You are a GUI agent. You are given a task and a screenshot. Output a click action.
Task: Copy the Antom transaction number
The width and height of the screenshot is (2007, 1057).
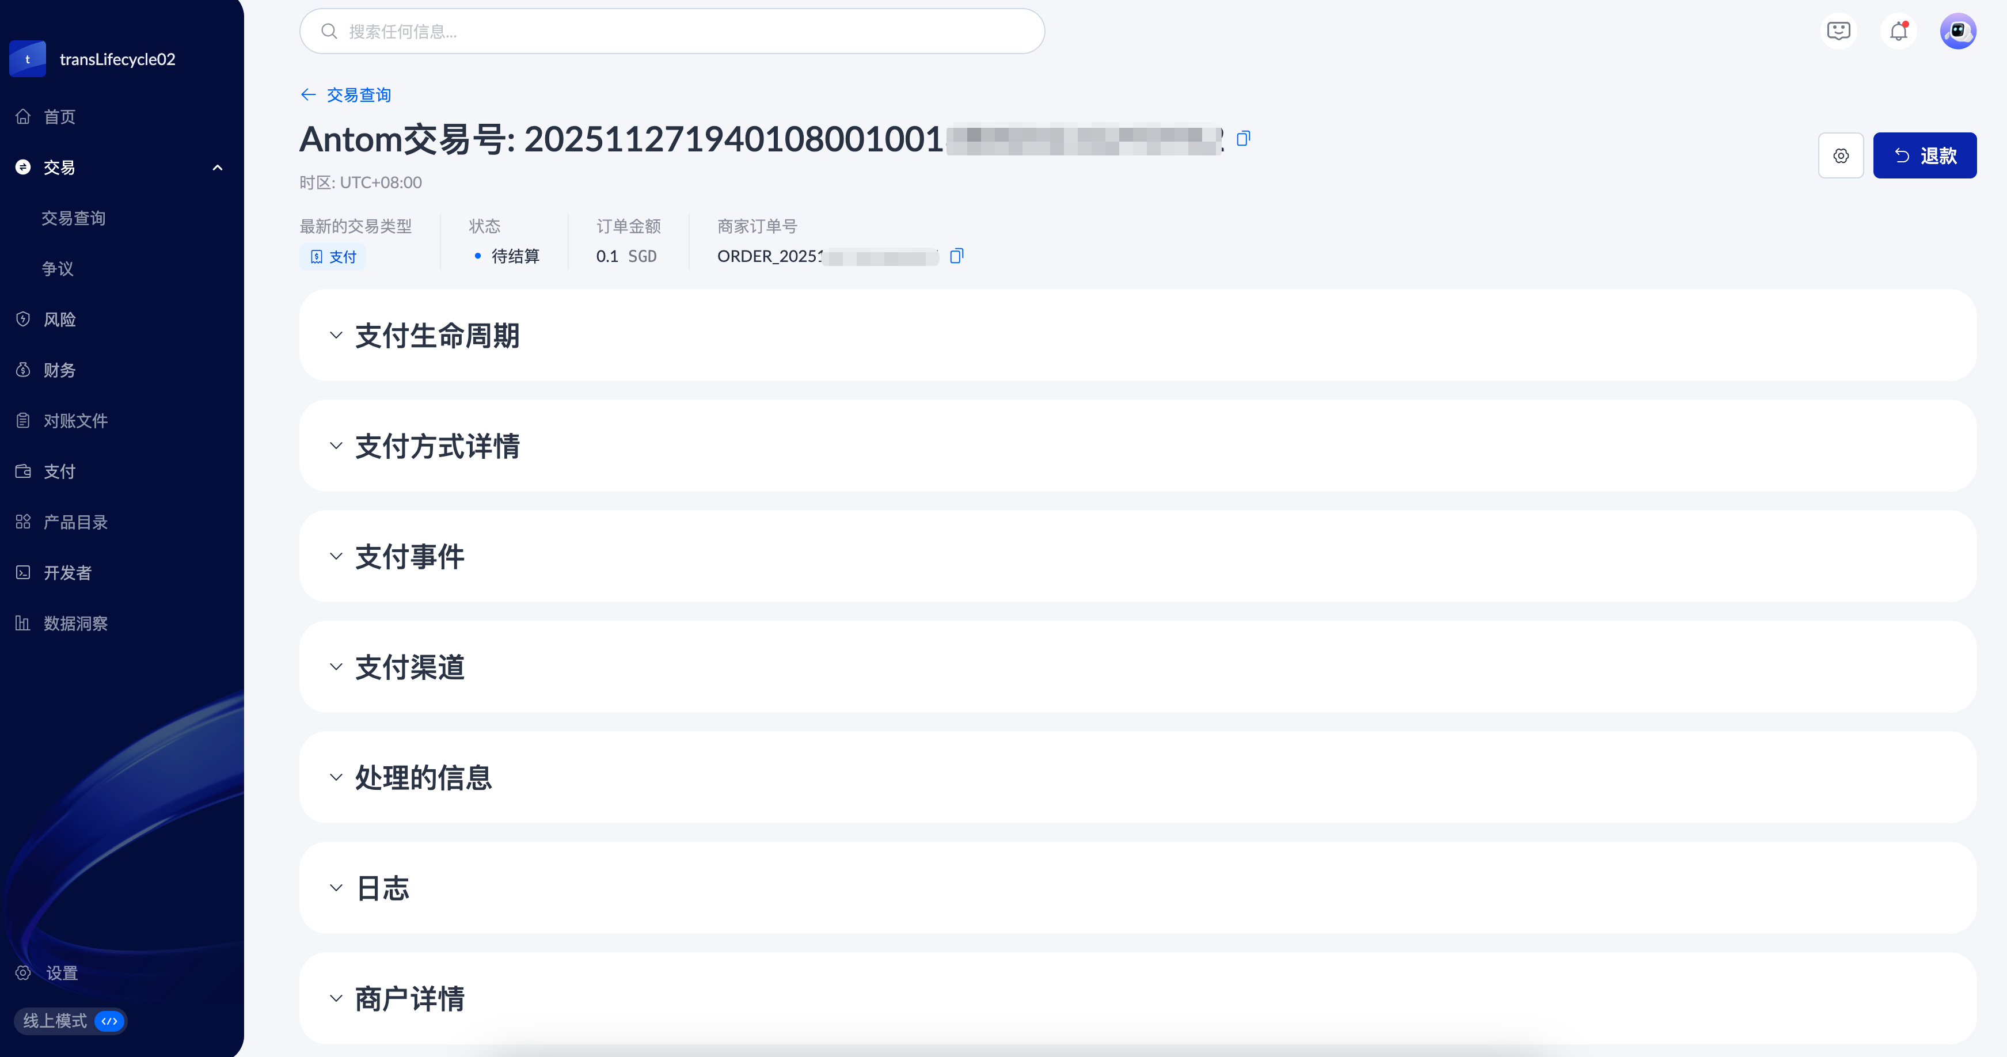pyautogui.click(x=1242, y=139)
